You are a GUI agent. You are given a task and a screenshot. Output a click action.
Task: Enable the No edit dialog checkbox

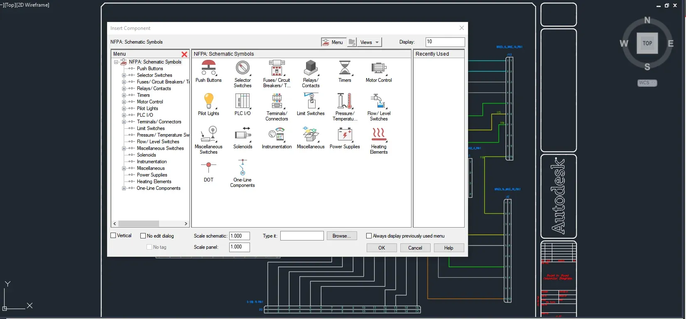point(143,236)
